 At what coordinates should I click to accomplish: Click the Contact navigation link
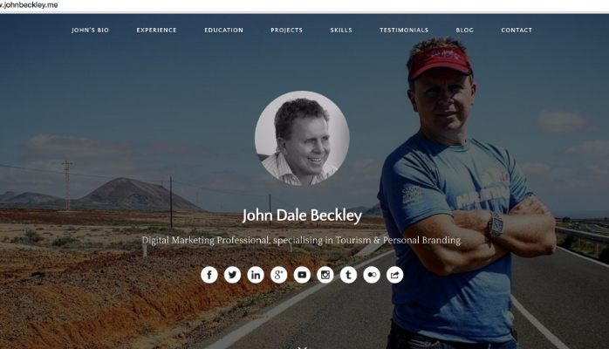tap(517, 31)
